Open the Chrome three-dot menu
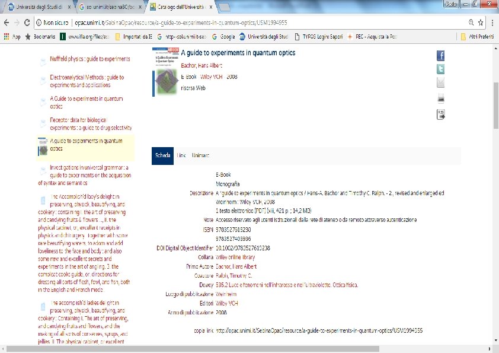Image resolution: width=499 pixels, height=353 pixels. 492,23
